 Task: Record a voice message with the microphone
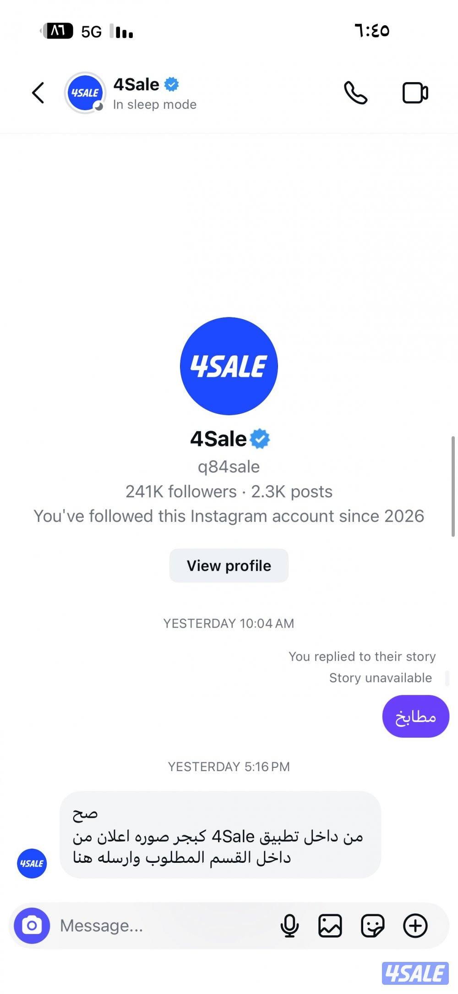(x=289, y=925)
